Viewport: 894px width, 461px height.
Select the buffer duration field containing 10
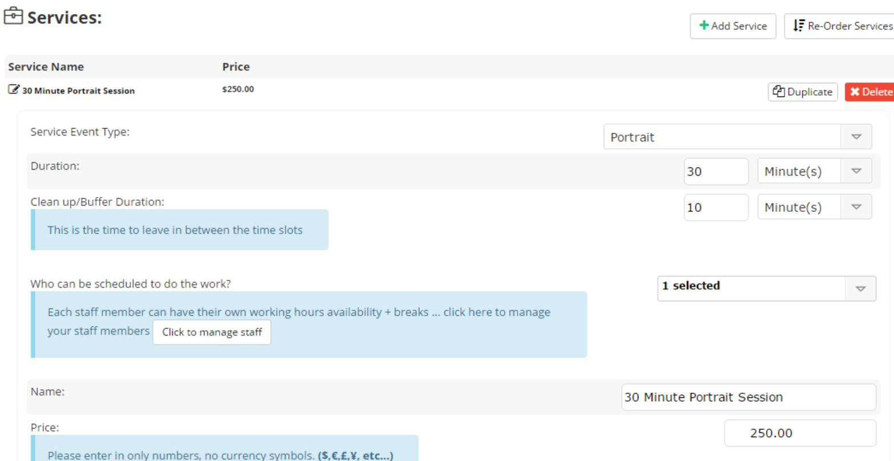pos(716,207)
